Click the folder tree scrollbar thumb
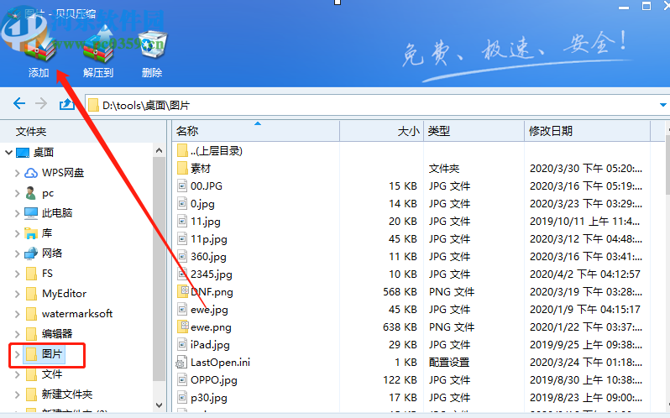The height and width of the screenshot is (418, 670). click(x=159, y=269)
